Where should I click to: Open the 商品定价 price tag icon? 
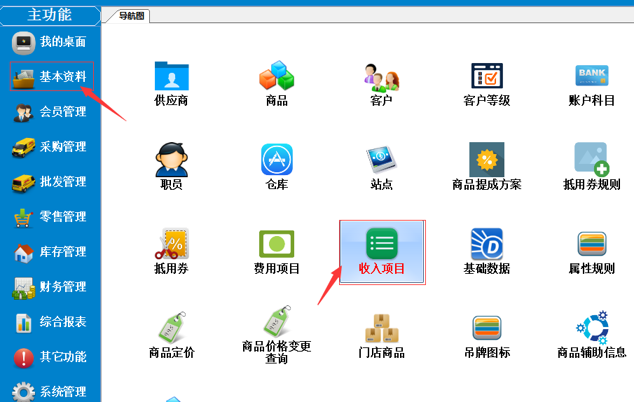[x=172, y=327]
